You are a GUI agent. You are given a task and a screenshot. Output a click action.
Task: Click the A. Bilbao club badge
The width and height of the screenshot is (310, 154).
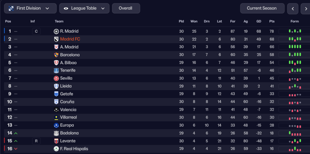coord(56,63)
